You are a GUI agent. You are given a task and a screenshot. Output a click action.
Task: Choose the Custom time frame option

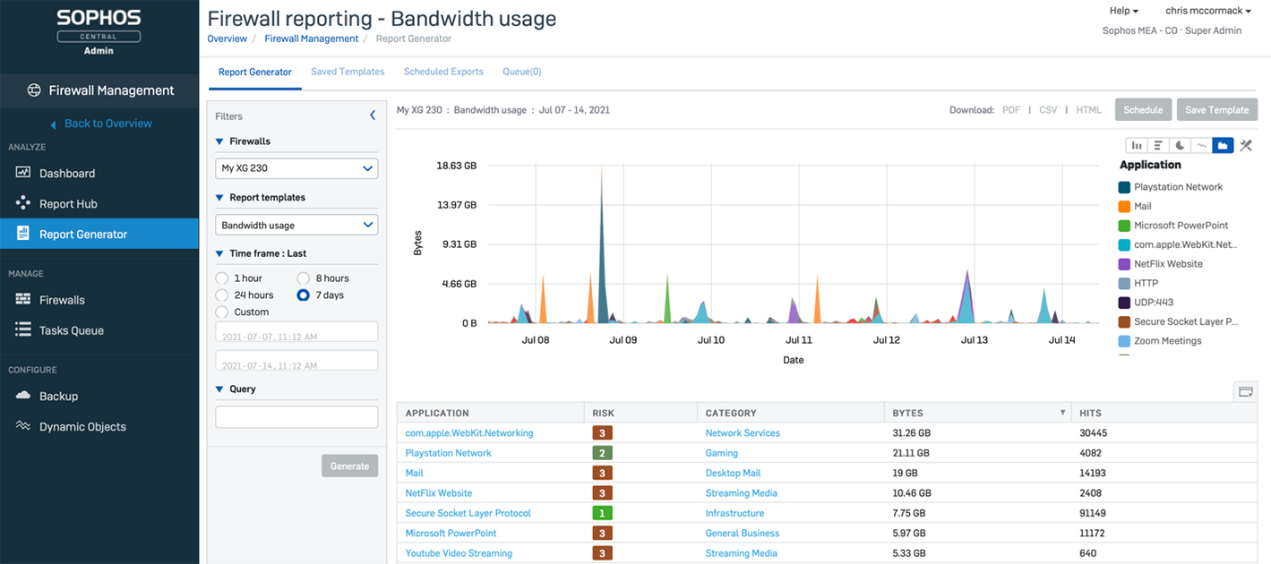coord(220,312)
